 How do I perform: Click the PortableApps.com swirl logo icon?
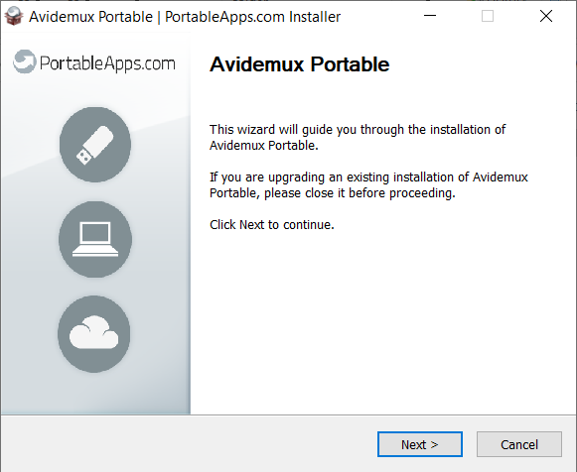point(24,61)
